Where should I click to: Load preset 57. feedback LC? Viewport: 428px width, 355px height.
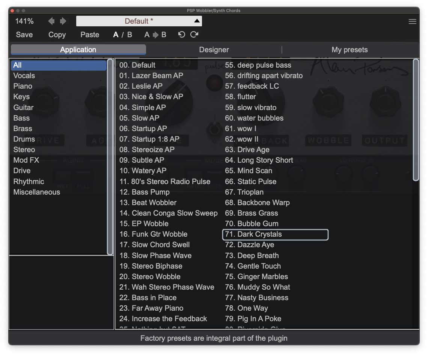(252, 86)
